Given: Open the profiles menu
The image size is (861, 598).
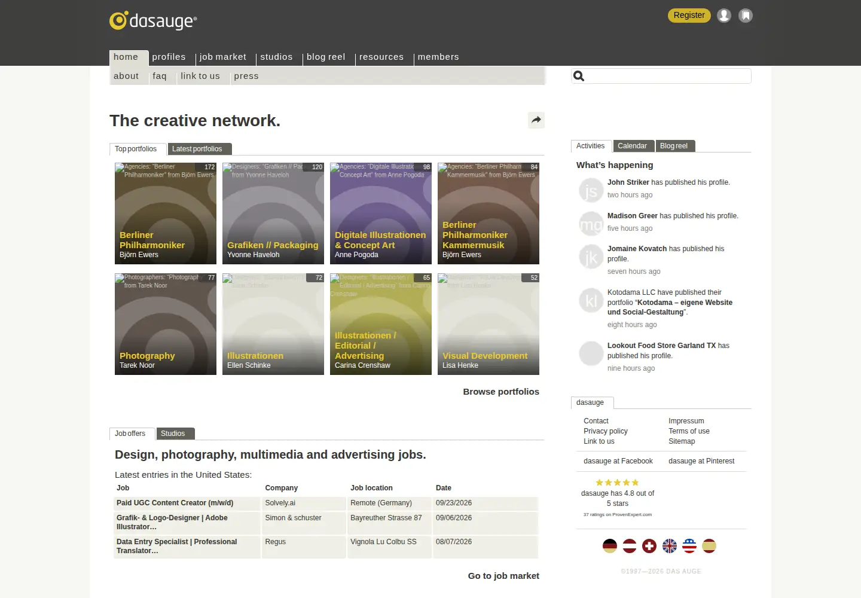Looking at the screenshot, I should coord(169,57).
